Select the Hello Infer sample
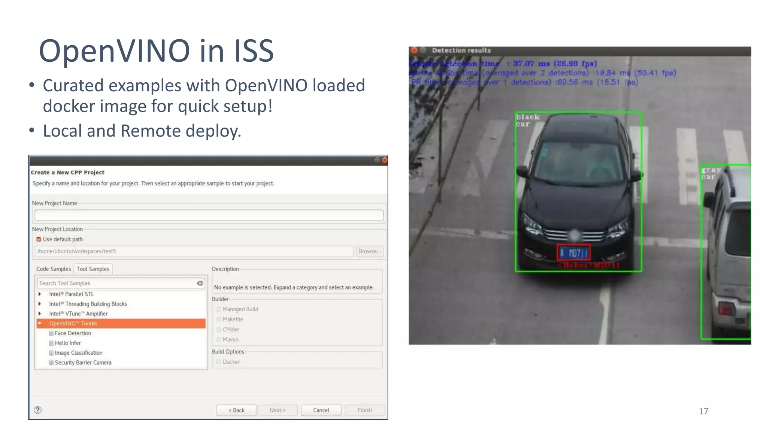The width and height of the screenshot is (767, 431). (68, 343)
